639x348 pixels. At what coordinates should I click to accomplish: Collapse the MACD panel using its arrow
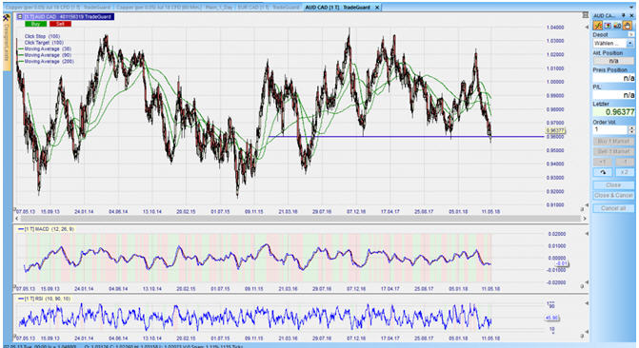(587, 234)
